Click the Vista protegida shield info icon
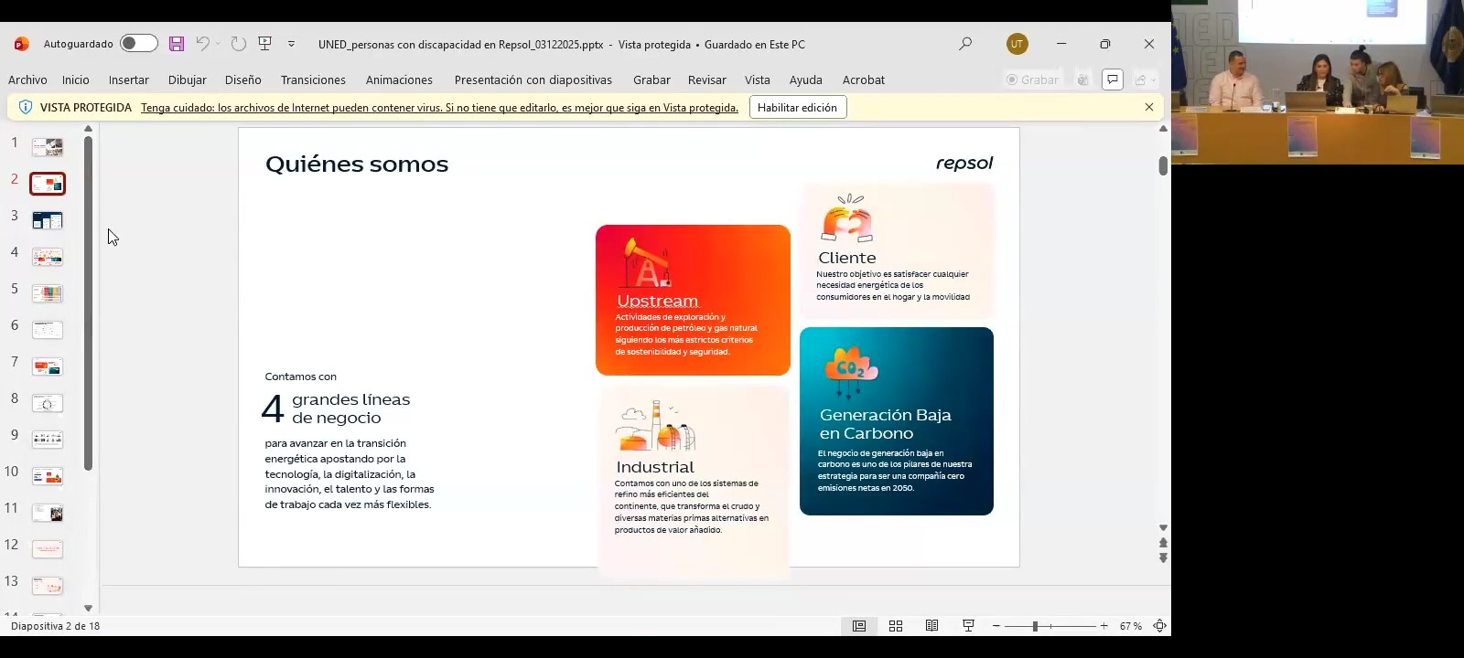The height and width of the screenshot is (658, 1464). [x=26, y=107]
